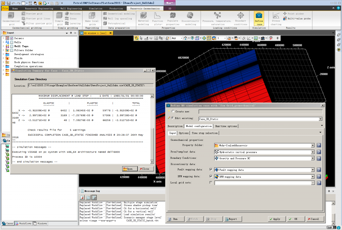
Task: Switch to the Run-time options tab
Action: (x=226, y=126)
